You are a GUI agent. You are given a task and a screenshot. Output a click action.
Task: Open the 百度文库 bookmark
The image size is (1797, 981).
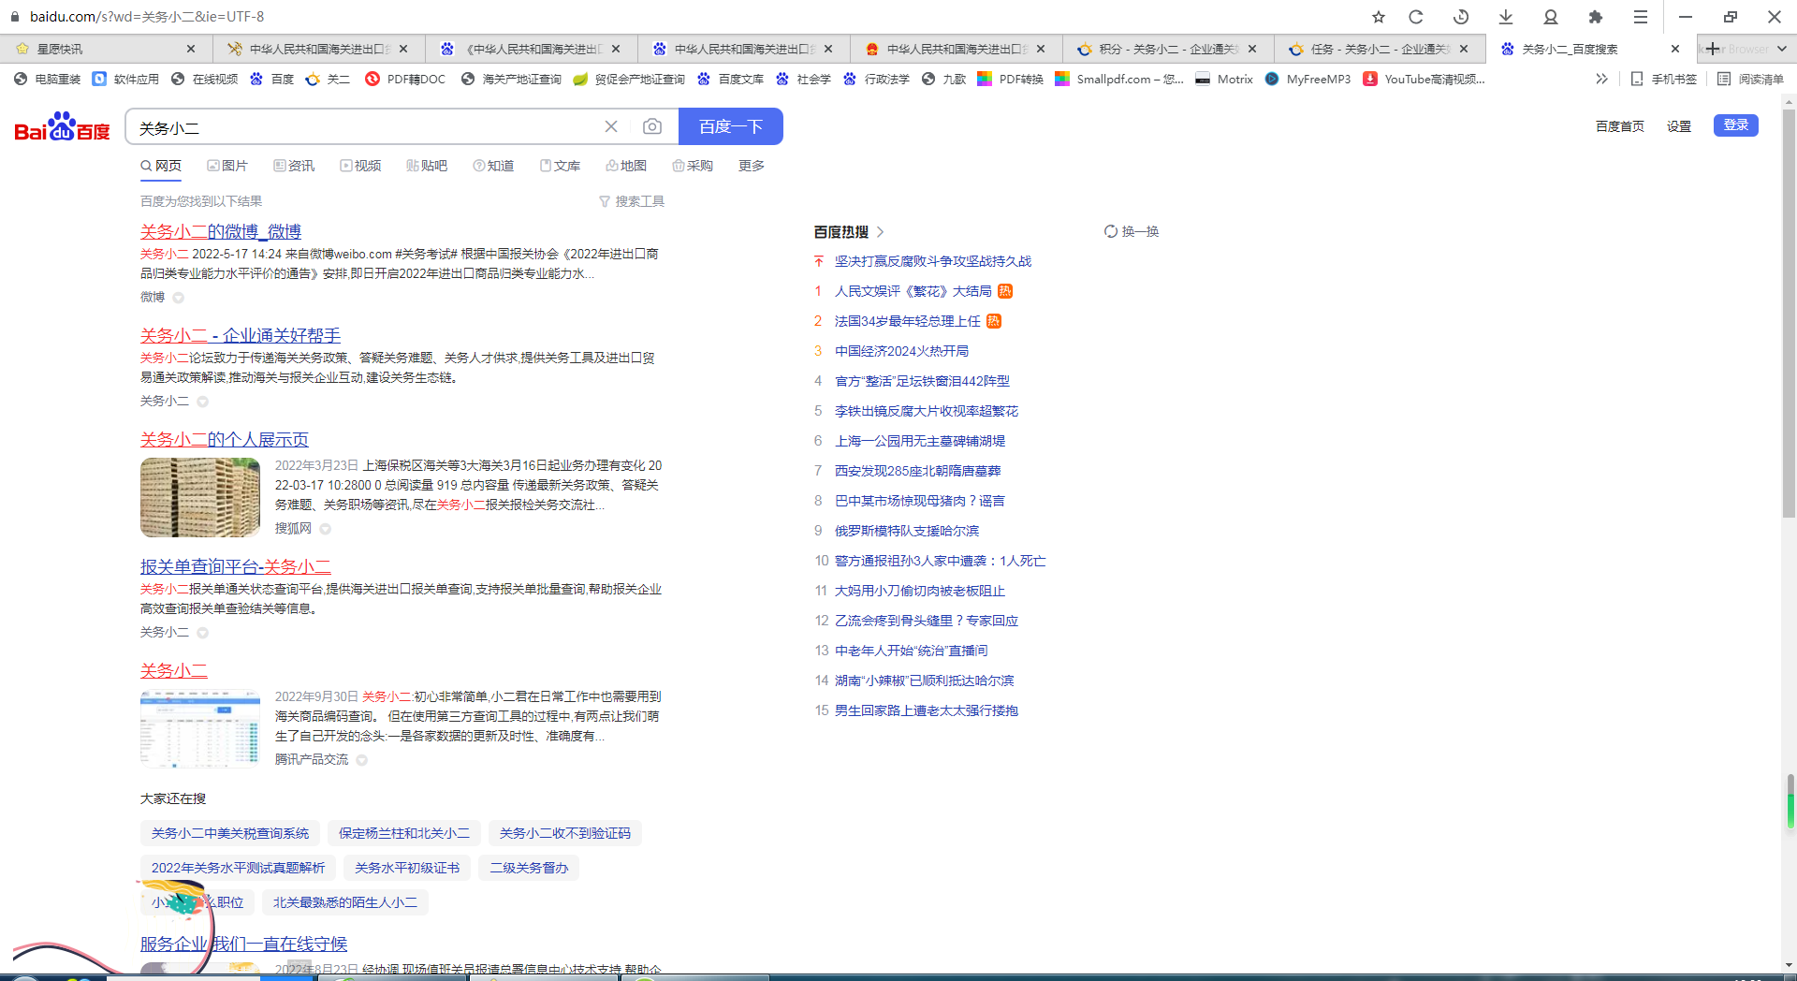pos(731,80)
